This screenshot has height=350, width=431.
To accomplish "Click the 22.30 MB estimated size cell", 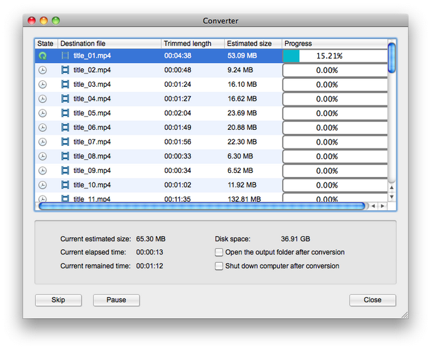I will [242, 142].
